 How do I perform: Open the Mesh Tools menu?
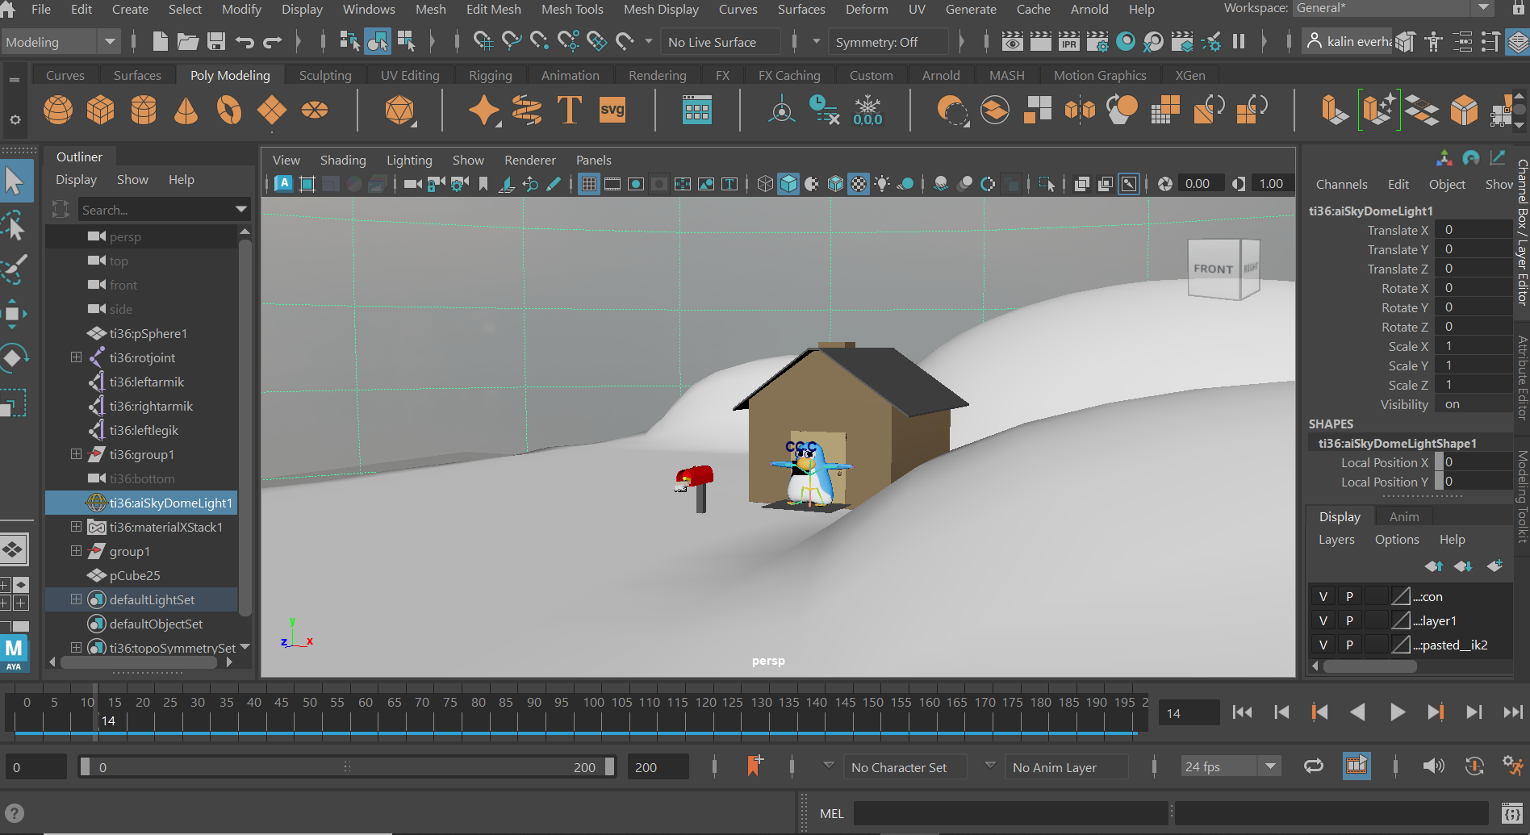click(572, 9)
